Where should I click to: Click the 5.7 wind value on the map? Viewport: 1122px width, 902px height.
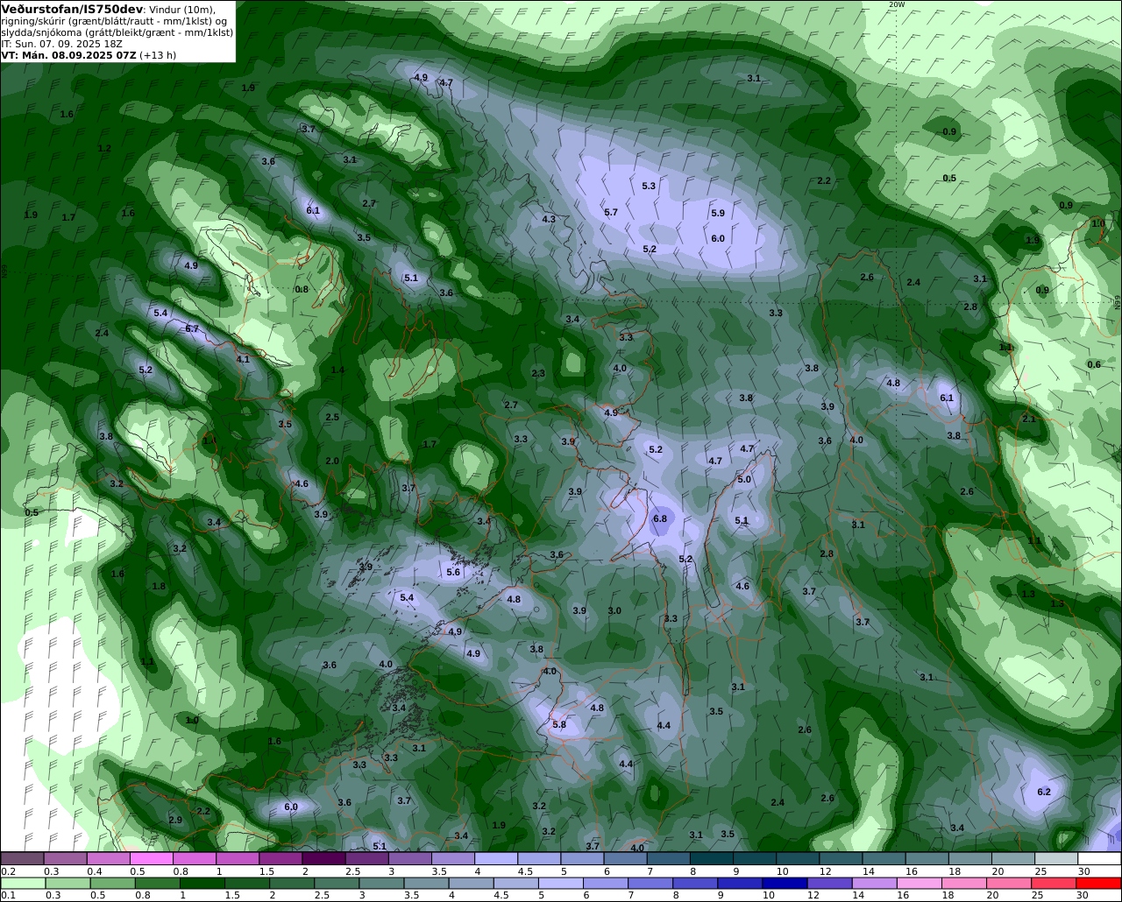(x=611, y=212)
